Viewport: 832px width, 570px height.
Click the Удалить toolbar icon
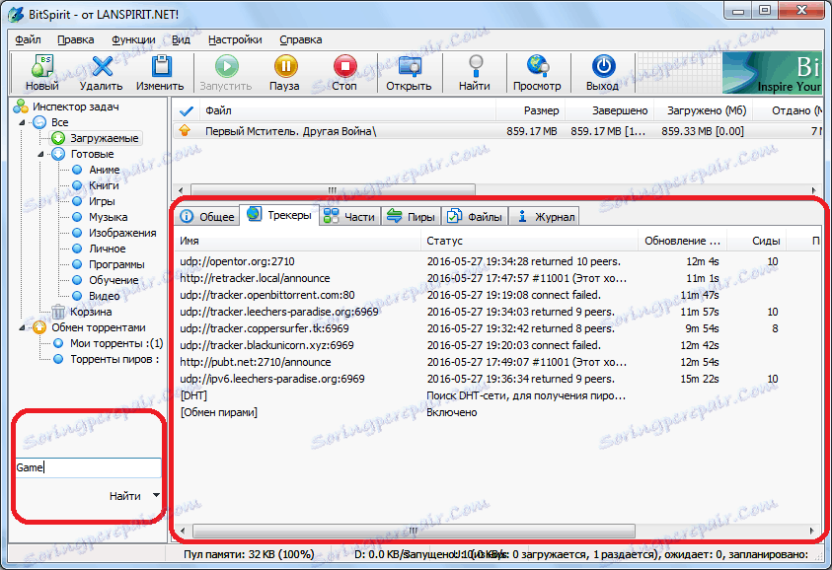point(102,67)
